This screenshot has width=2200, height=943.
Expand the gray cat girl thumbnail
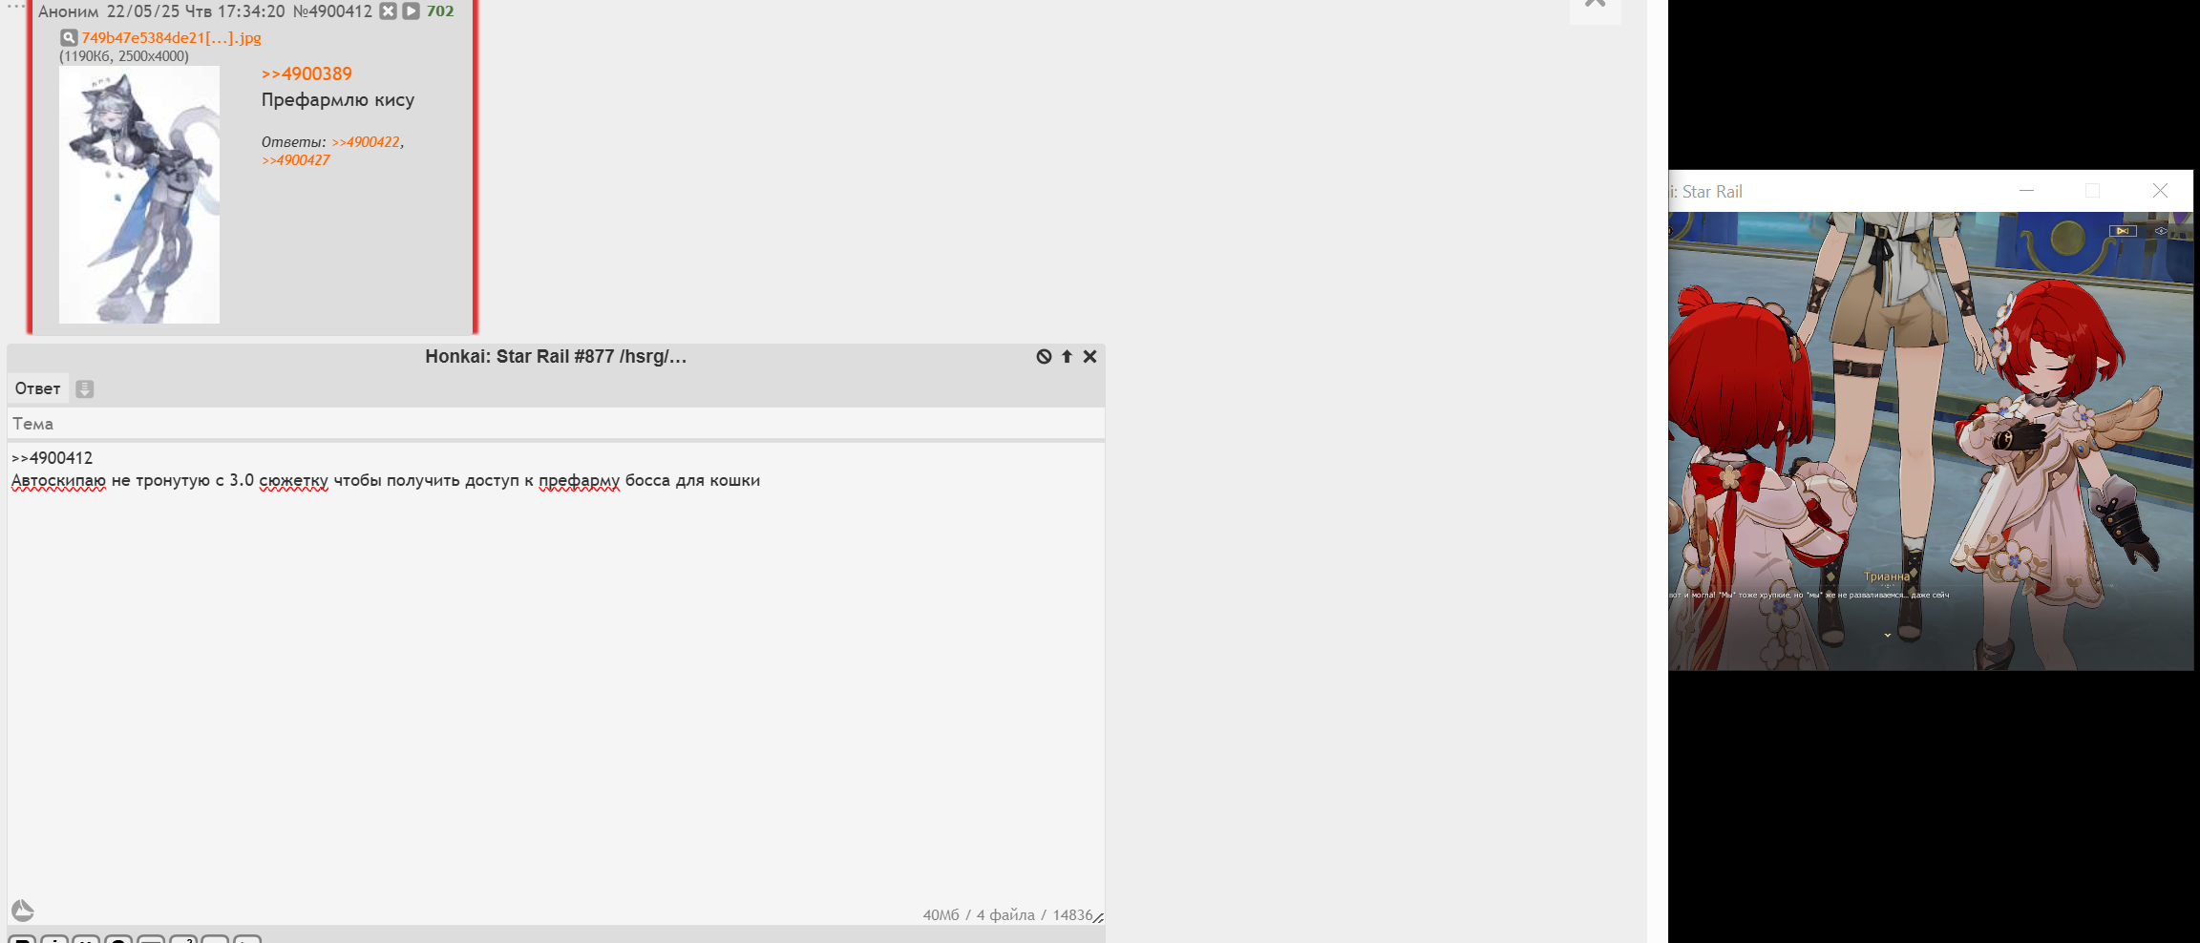pyautogui.click(x=139, y=195)
